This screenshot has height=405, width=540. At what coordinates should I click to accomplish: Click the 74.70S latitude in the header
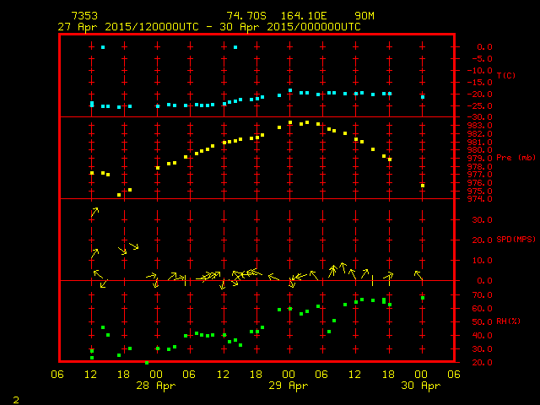coord(245,16)
